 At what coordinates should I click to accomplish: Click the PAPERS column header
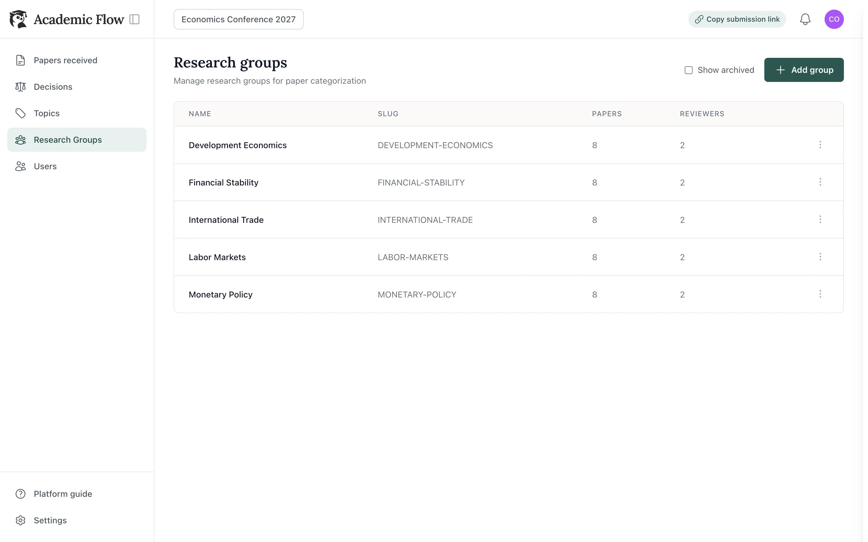pyautogui.click(x=607, y=114)
